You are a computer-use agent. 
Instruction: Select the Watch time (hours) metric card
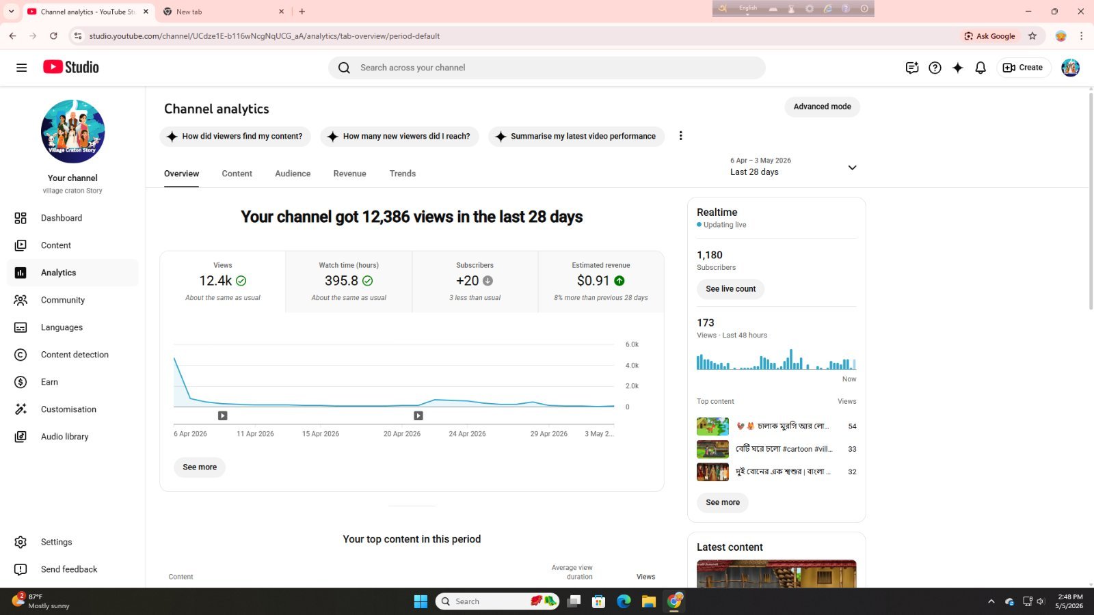349,282
